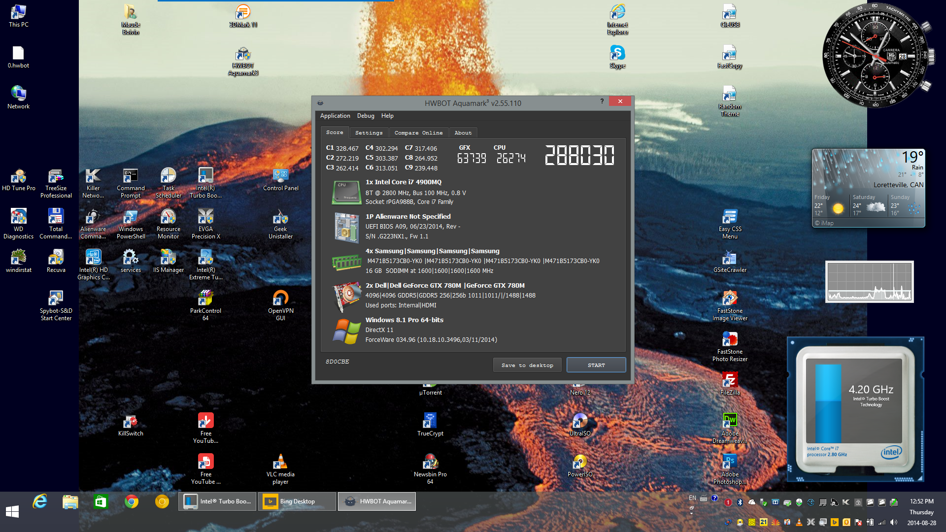
Task: Open the TrueCrypt desktop shortcut
Action: tap(430, 425)
